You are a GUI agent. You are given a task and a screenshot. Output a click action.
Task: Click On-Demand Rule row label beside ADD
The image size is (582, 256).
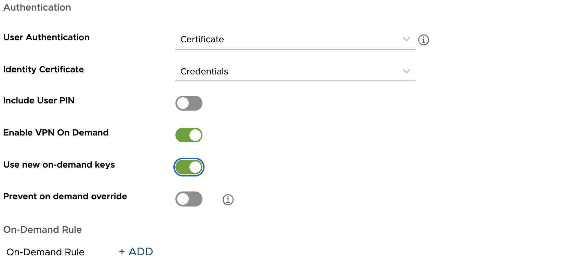point(45,252)
